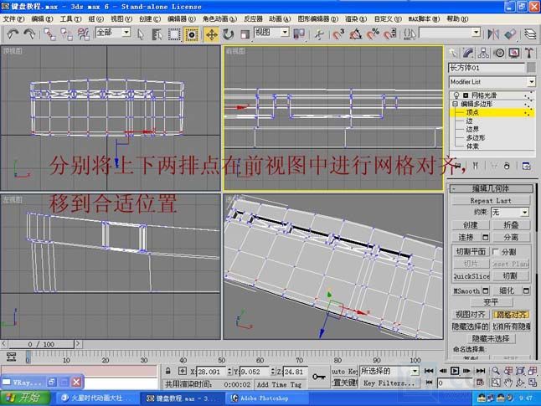541x406 pixels.
Task: Toggle the Percent Snap icon
Action: click(373, 33)
